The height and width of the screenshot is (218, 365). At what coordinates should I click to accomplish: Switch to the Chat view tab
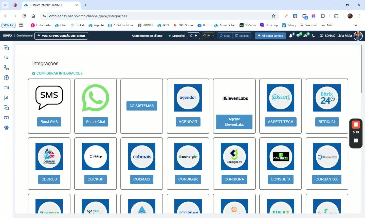(x=225, y=36)
